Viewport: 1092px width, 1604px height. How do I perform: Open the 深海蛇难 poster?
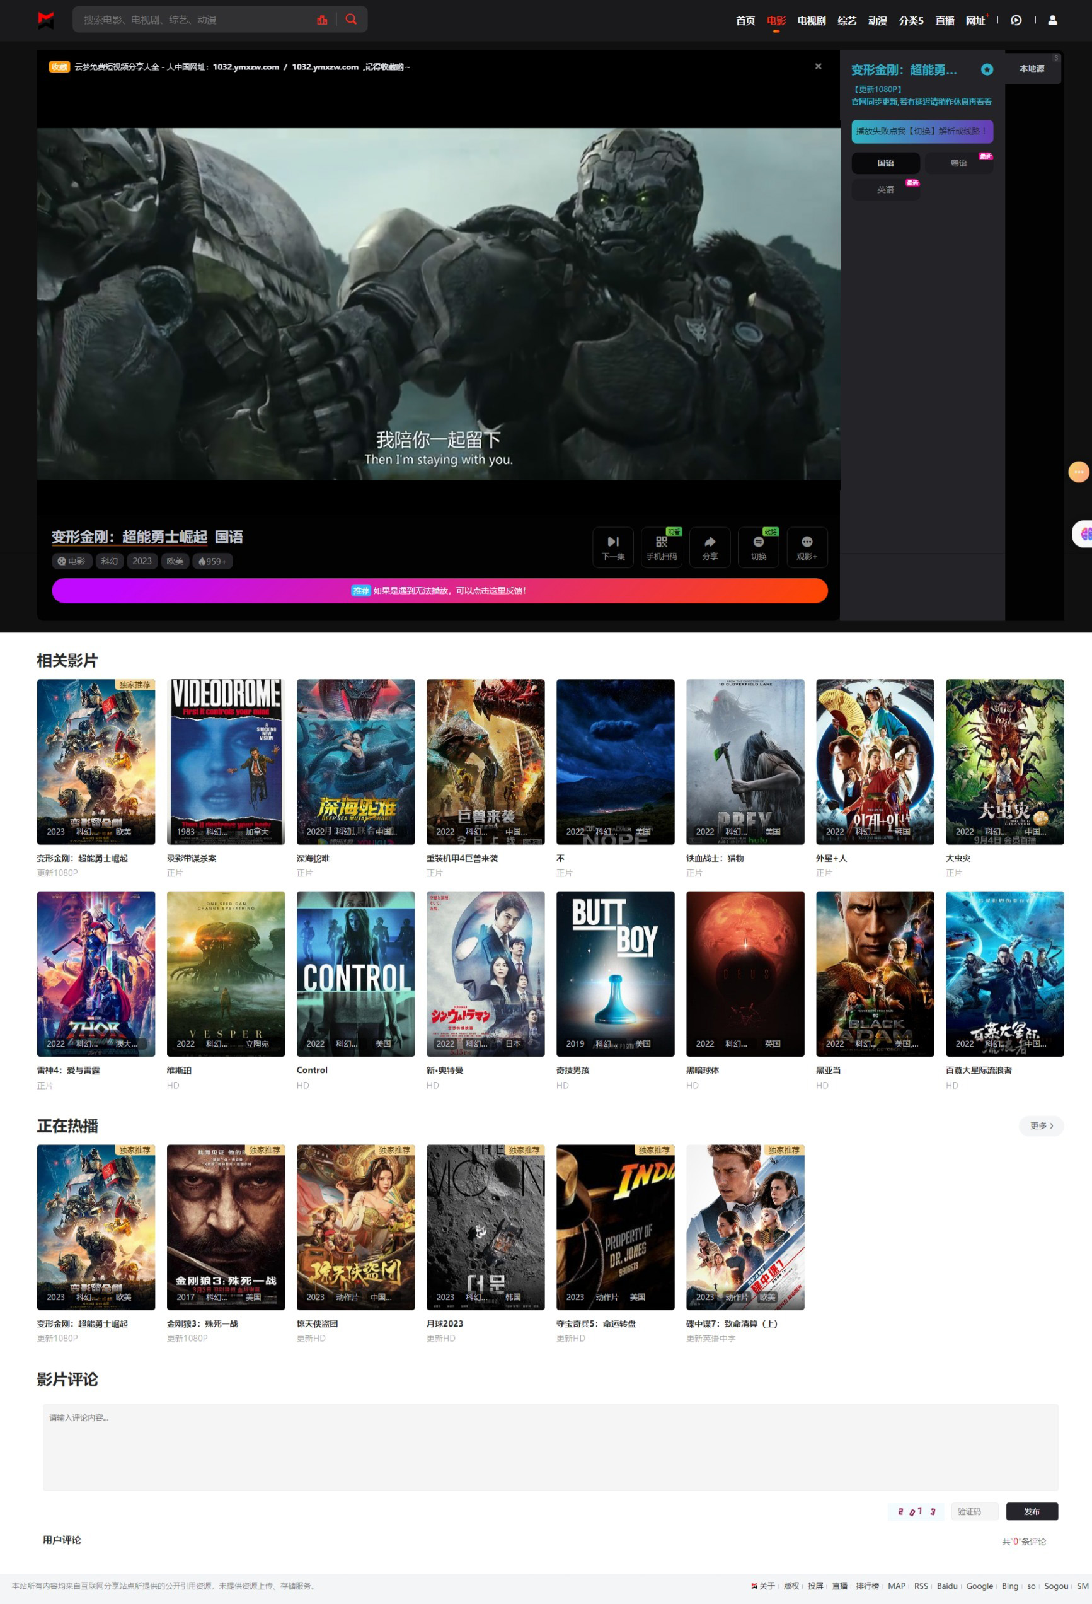[x=356, y=762]
